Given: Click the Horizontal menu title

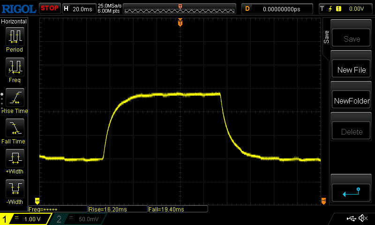Looking at the screenshot, I should click(14, 21).
